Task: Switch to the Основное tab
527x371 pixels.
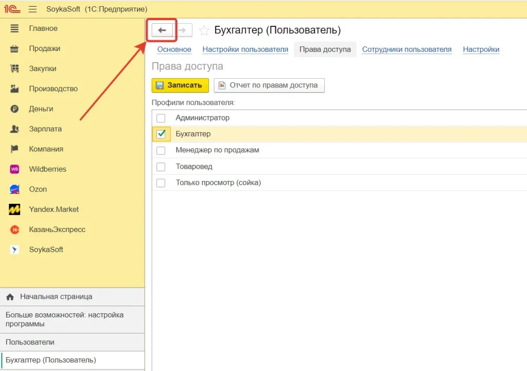Action: pyautogui.click(x=174, y=49)
